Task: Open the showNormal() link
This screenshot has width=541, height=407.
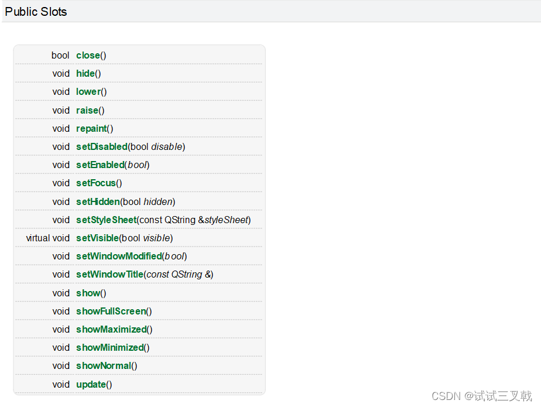Action: point(104,366)
